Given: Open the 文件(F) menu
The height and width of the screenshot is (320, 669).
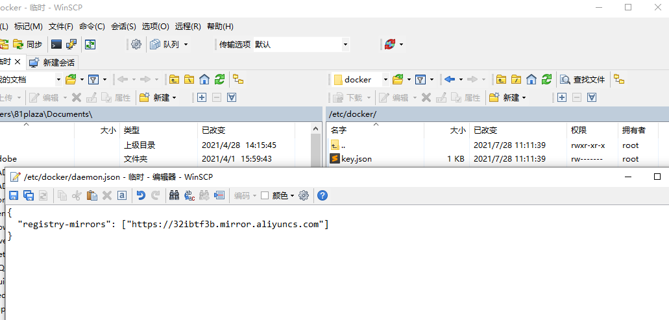Looking at the screenshot, I should (x=60, y=27).
